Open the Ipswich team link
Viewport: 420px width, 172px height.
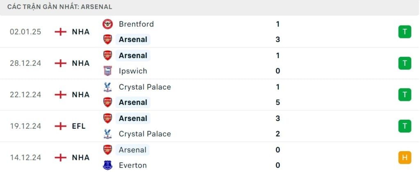coord(133,71)
